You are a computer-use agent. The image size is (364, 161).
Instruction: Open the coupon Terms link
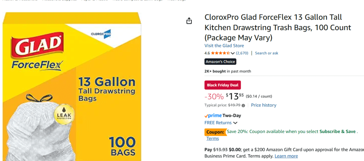(x=213, y=139)
